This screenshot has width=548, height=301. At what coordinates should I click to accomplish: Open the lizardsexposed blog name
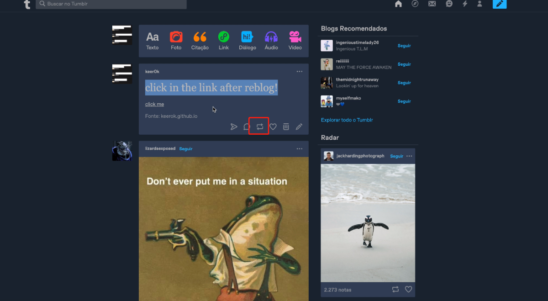(160, 148)
